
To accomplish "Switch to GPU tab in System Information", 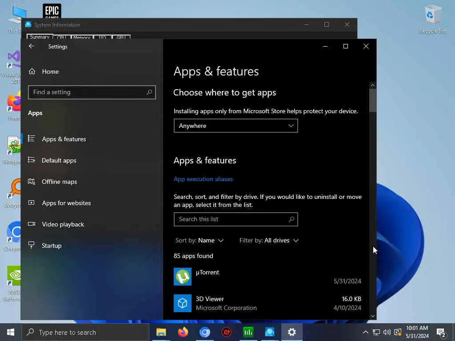I will click(121, 37).
